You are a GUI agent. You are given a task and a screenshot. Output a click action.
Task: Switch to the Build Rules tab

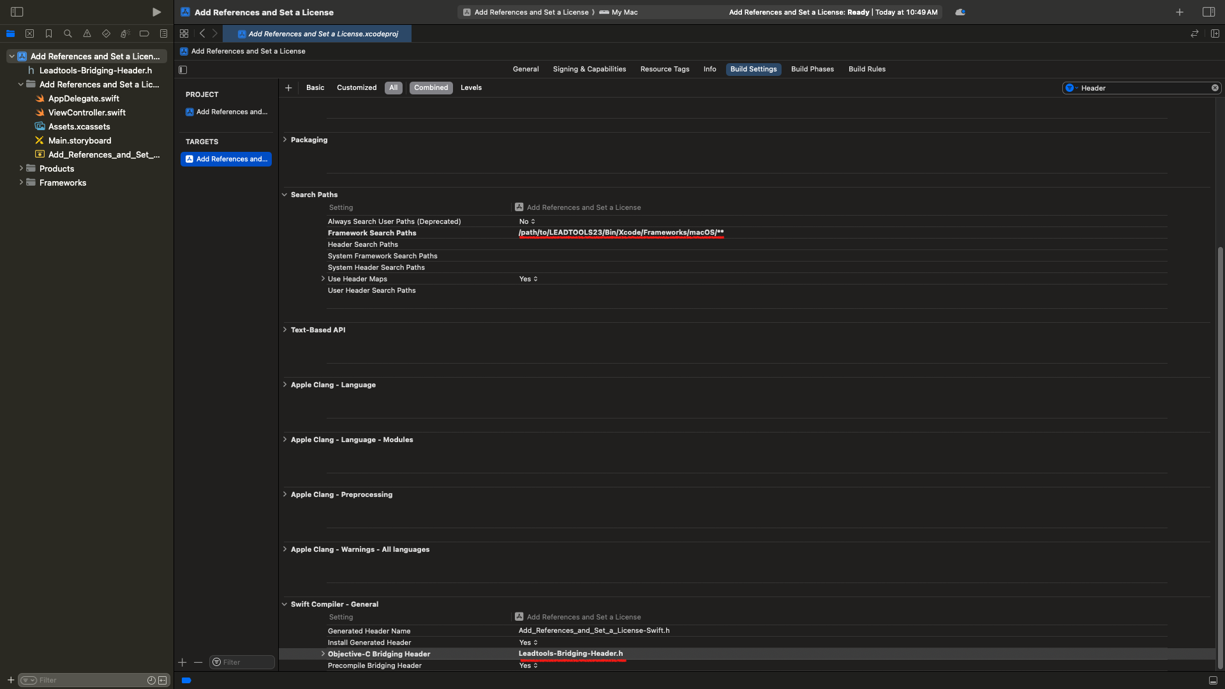pyautogui.click(x=867, y=69)
